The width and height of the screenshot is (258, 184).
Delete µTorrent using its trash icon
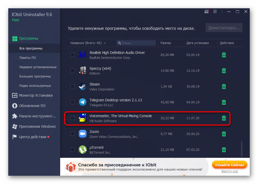coord(224,150)
